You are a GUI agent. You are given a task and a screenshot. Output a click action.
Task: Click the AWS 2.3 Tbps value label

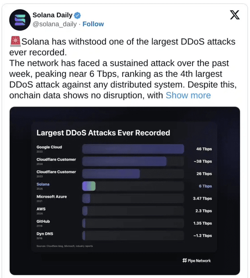(203, 211)
